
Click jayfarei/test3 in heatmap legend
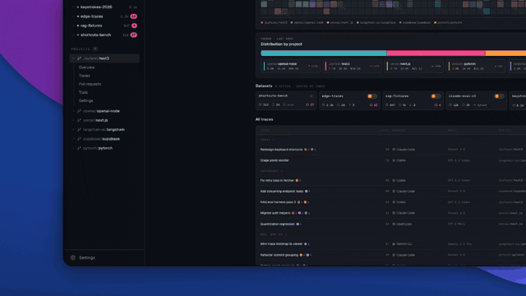(x=274, y=23)
